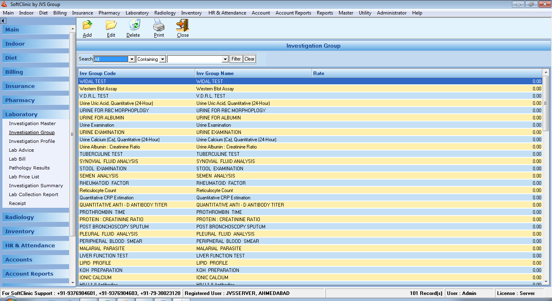Image resolution: width=552 pixels, height=301 pixels.
Task: Collapse sidebar using the left arrow icon
Action: point(3,21)
